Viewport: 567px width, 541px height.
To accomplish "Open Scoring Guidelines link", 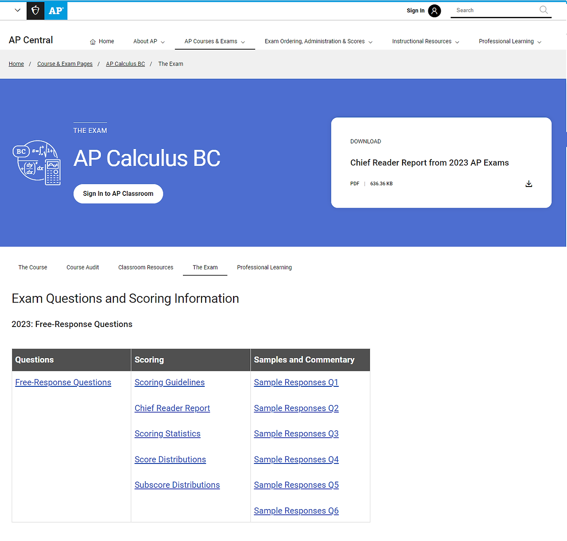I will point(170,382).
